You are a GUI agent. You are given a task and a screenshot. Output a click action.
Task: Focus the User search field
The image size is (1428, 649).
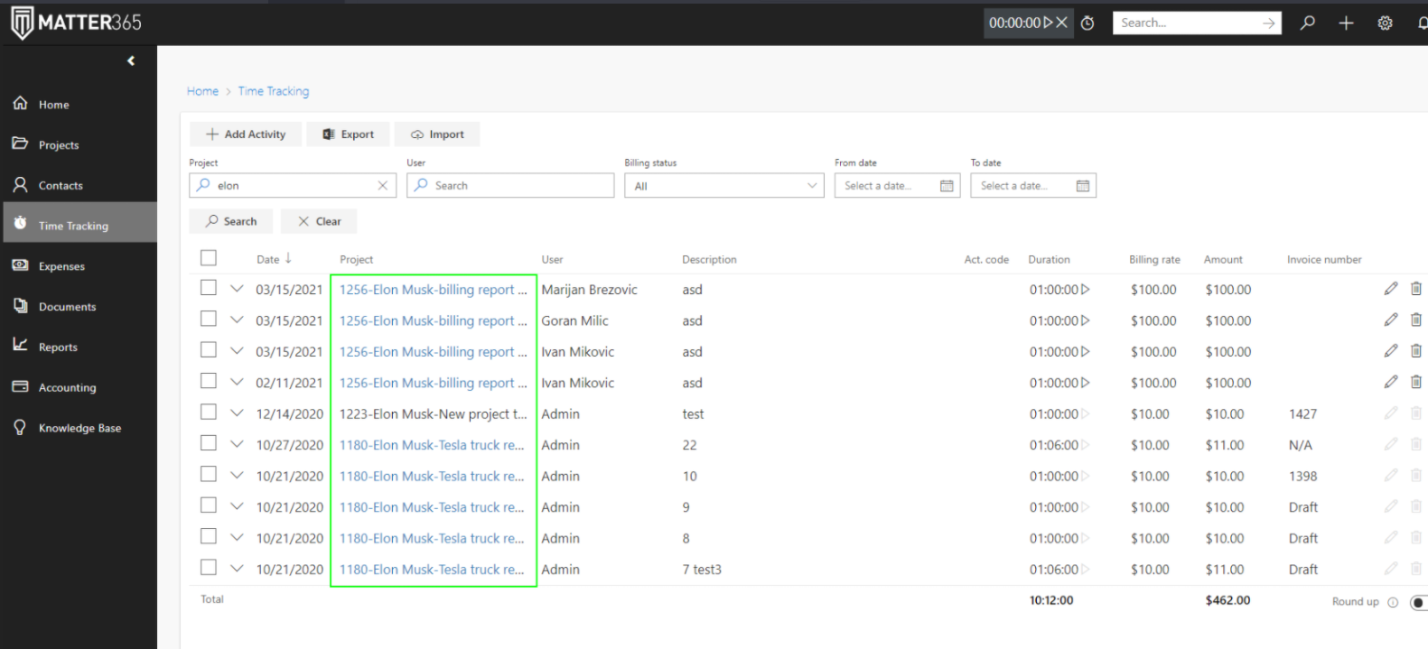click(x=510, y=185)
